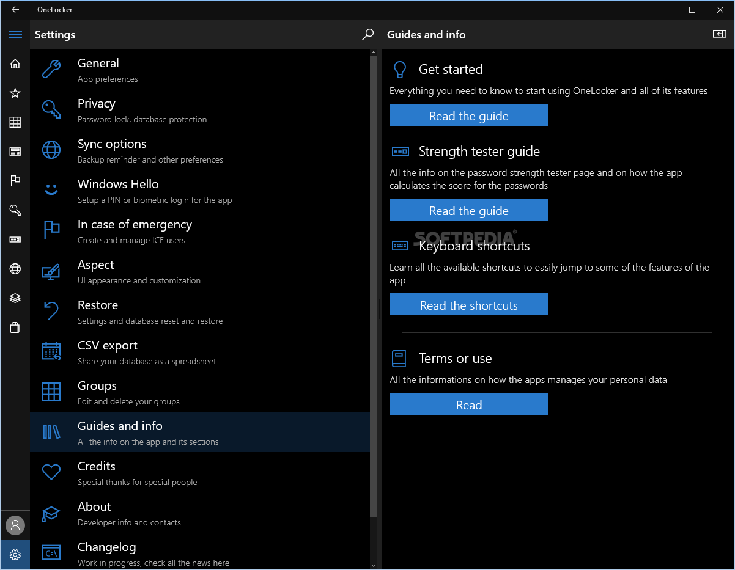Click the flag icon for emergency
This screenshot has width=735, height=570.
[x=51, y=230]
